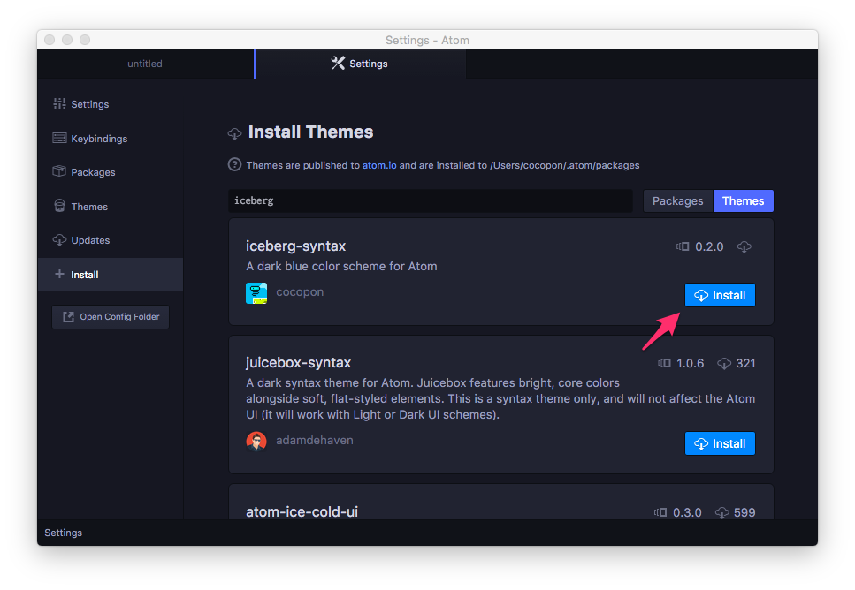Image resolution: width=855 pixels, height=590 pixels.
Task: Install the juicebox-syntax theme
Action: click(720, 443)
